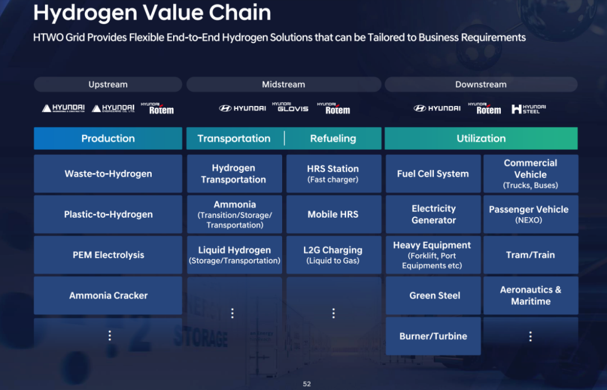607x390 pixels.
Task: Click the Hyundai Steel logo
Action: click(528, 109)
